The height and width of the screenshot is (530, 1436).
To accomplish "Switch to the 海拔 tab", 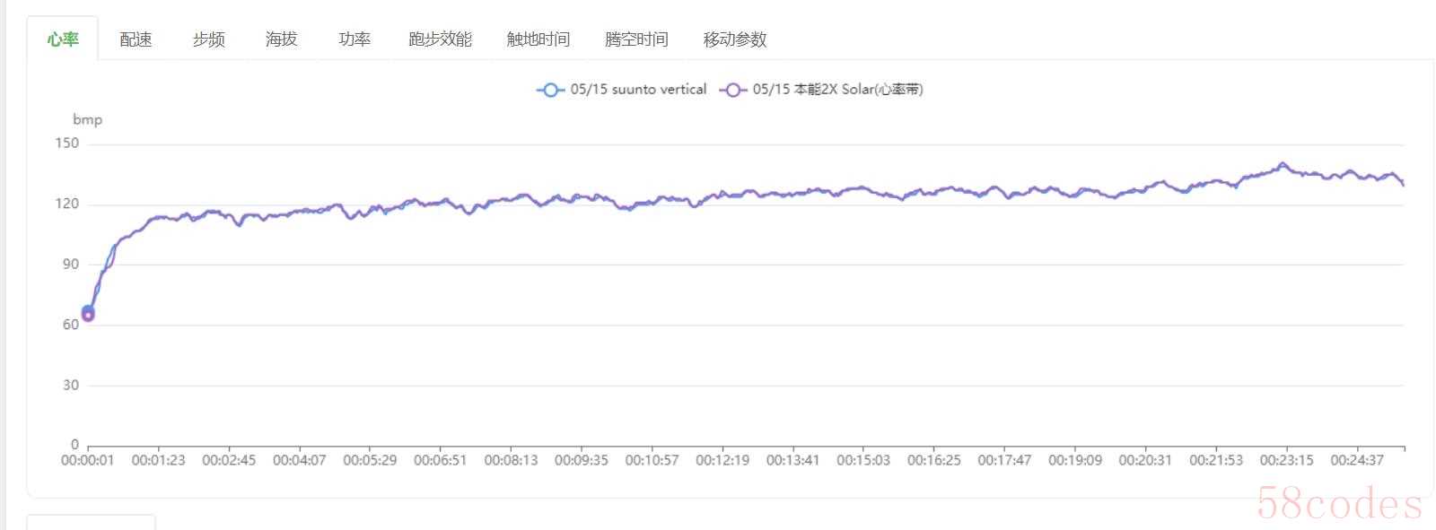I will (281, 39).
